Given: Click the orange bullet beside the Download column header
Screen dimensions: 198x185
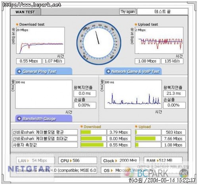Looking at the screenshot, I should 82,126.
